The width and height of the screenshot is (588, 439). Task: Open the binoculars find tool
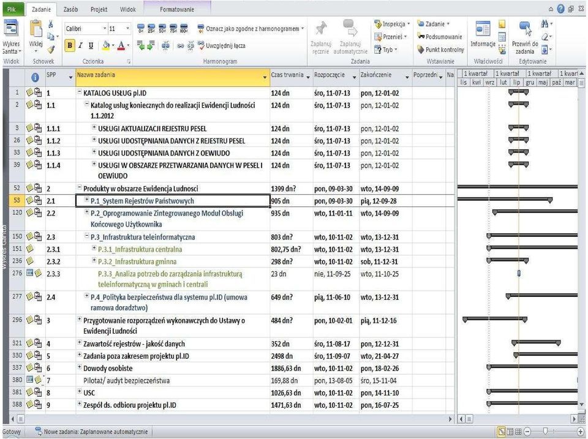coord(545,24)
